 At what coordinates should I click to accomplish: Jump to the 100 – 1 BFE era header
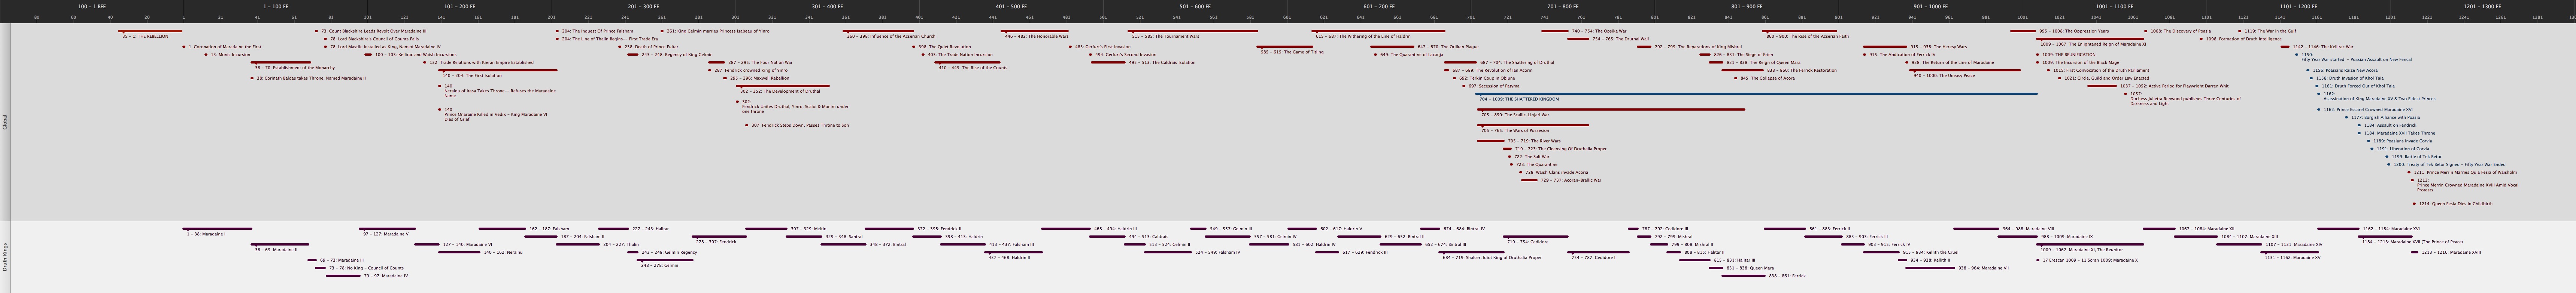click(x=92, y=6)
